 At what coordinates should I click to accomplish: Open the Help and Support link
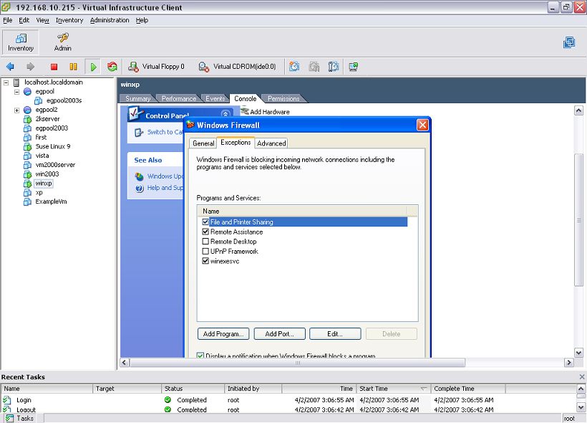point(165,188)
